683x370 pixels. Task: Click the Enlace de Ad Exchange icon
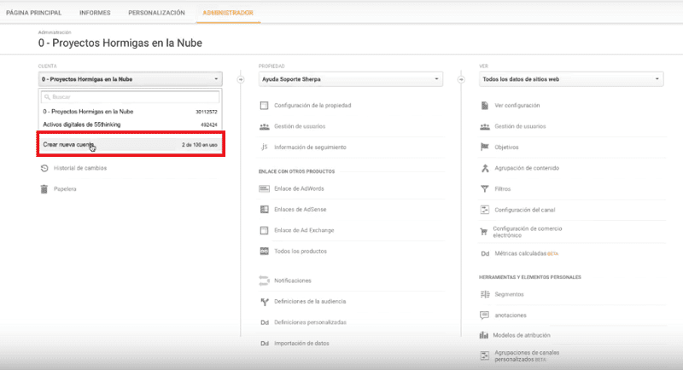click(265, 230)
